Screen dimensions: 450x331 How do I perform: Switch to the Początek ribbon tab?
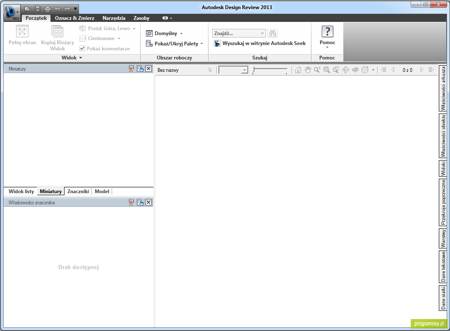[36, 18]
